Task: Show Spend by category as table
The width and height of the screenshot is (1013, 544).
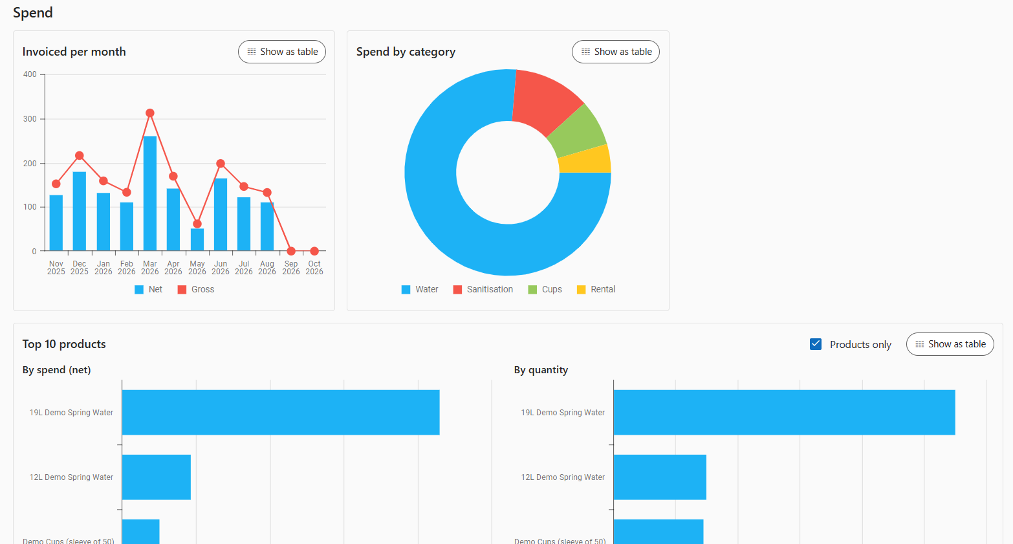Action: pyautogui.click(x=616, y=52)
